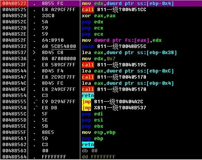Click lea eax,[ebp-0xC] instruction

coord(127,71)
